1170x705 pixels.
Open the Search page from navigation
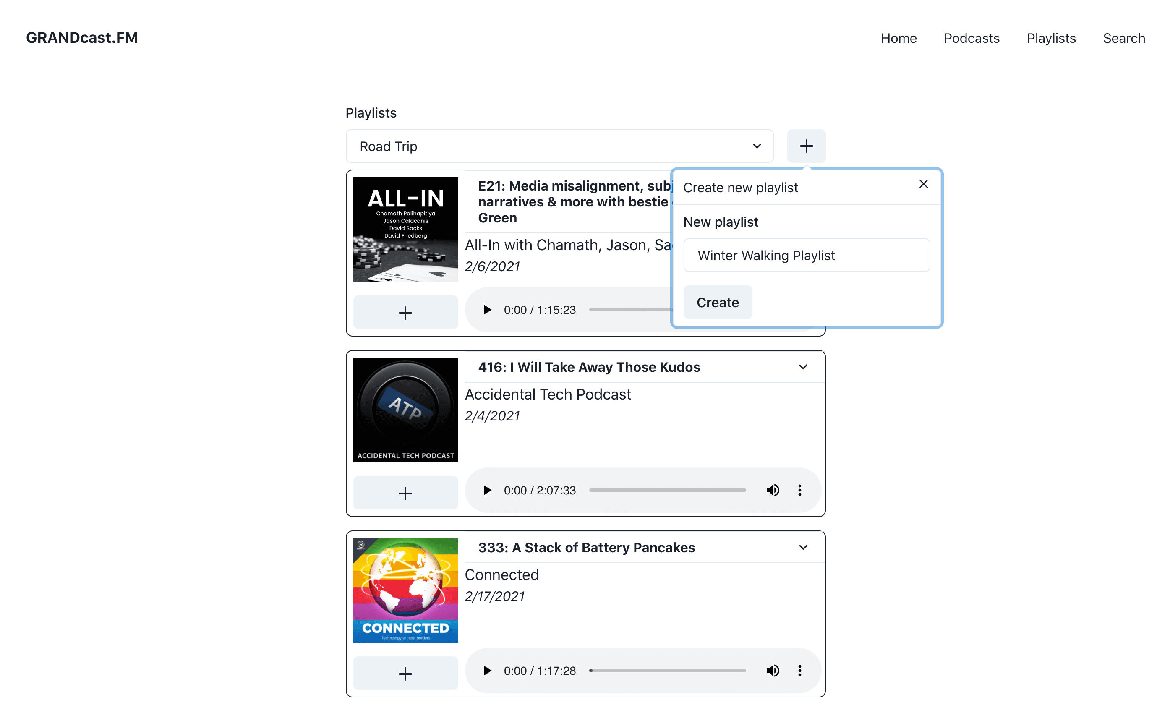(x=1123, y=38)
